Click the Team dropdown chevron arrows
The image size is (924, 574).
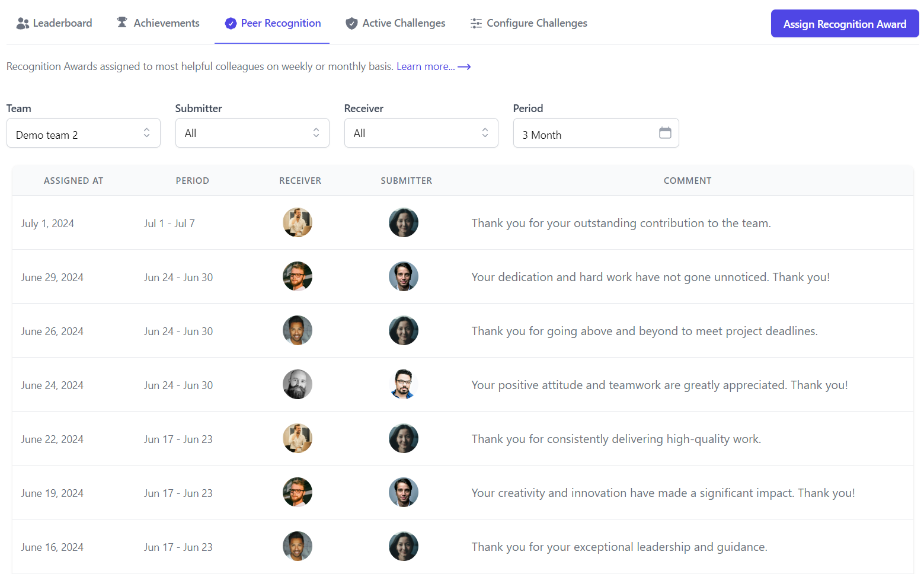(147, 133)
